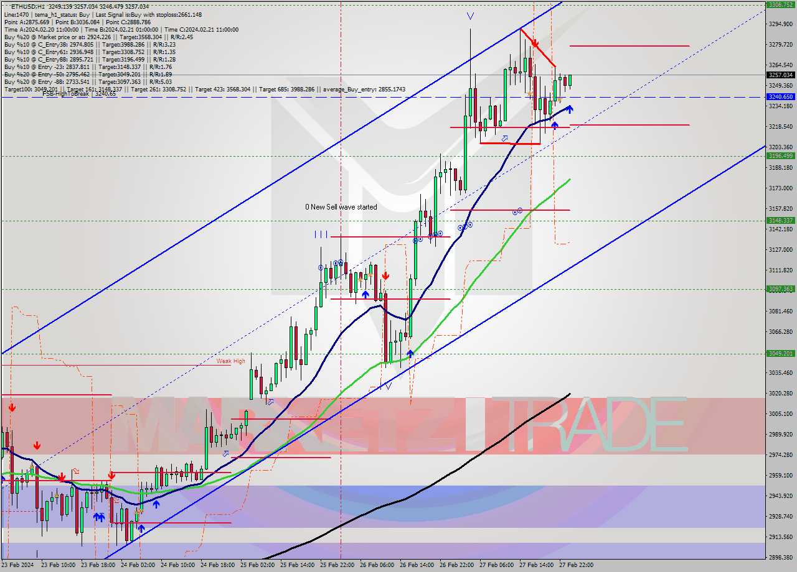
Task: Select the '24 Feb 10:00' time axis label
Action: click(178, 565)
